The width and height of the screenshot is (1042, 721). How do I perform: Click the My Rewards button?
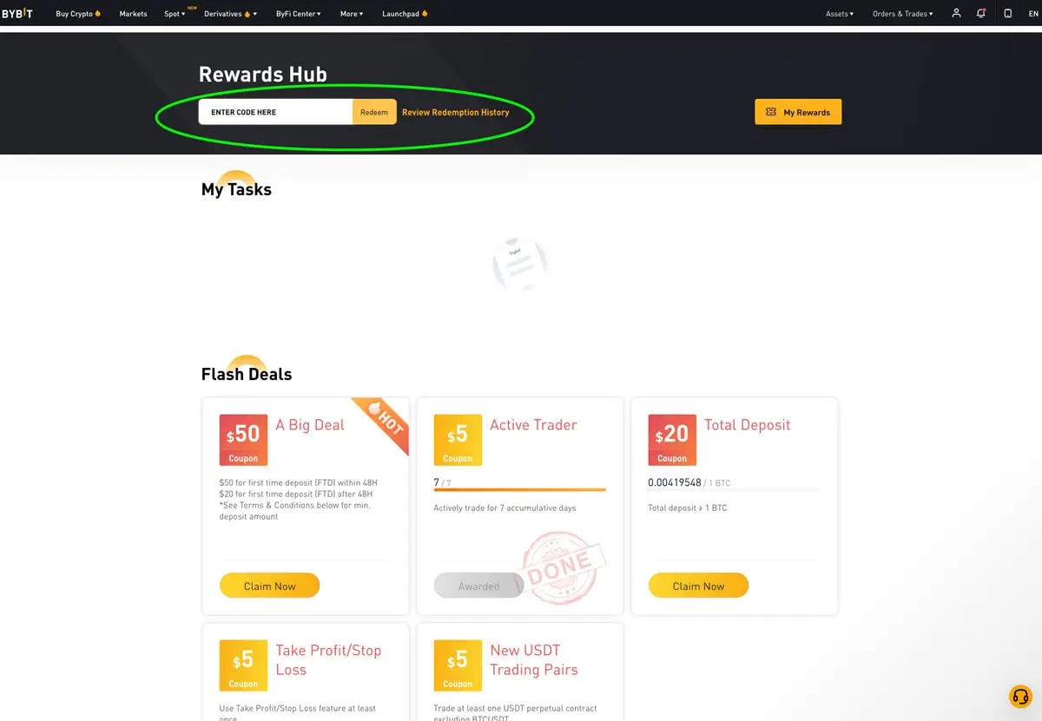pos(798,112)
